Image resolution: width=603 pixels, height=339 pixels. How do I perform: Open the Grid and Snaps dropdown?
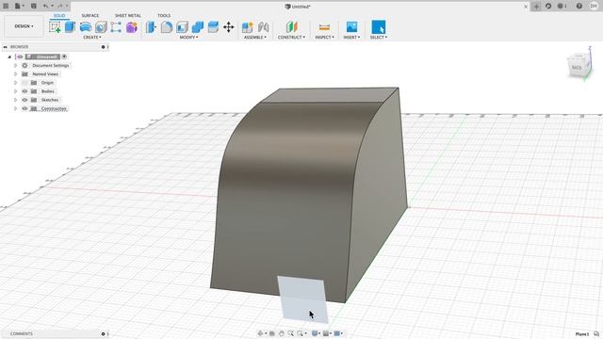(x=327, y=333)
